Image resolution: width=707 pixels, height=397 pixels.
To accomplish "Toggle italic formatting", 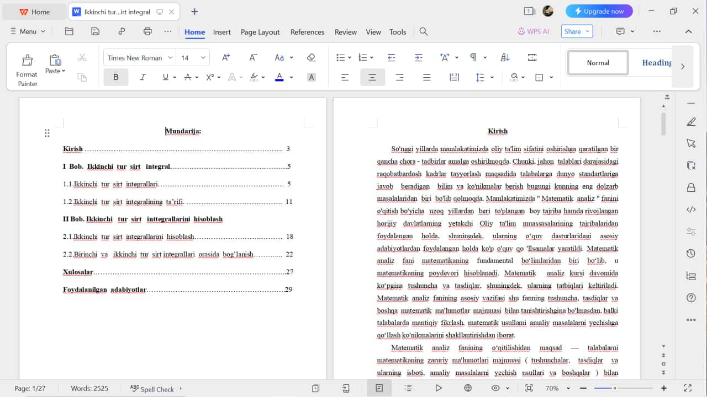I will tap(143, 77).
